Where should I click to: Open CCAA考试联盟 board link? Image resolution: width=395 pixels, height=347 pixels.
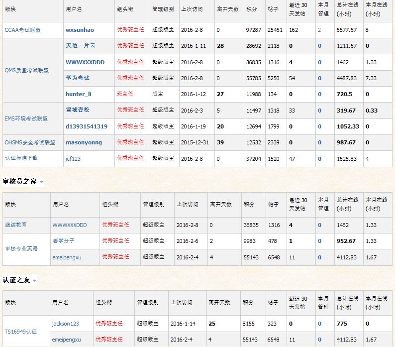[23, 30]
